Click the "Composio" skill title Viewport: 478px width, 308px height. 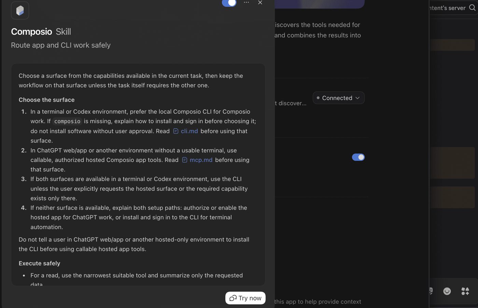tap(31, 32)
